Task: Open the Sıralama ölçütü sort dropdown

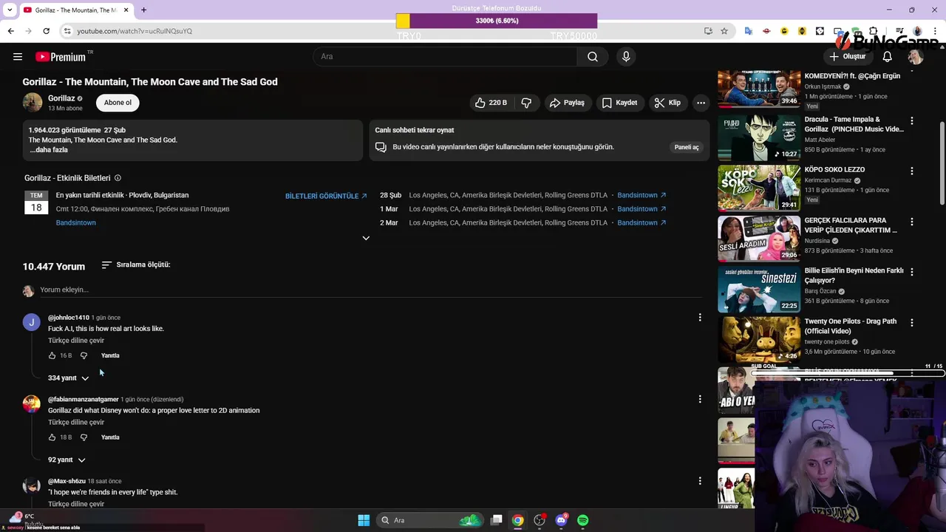Action: [x=135, y=265]
